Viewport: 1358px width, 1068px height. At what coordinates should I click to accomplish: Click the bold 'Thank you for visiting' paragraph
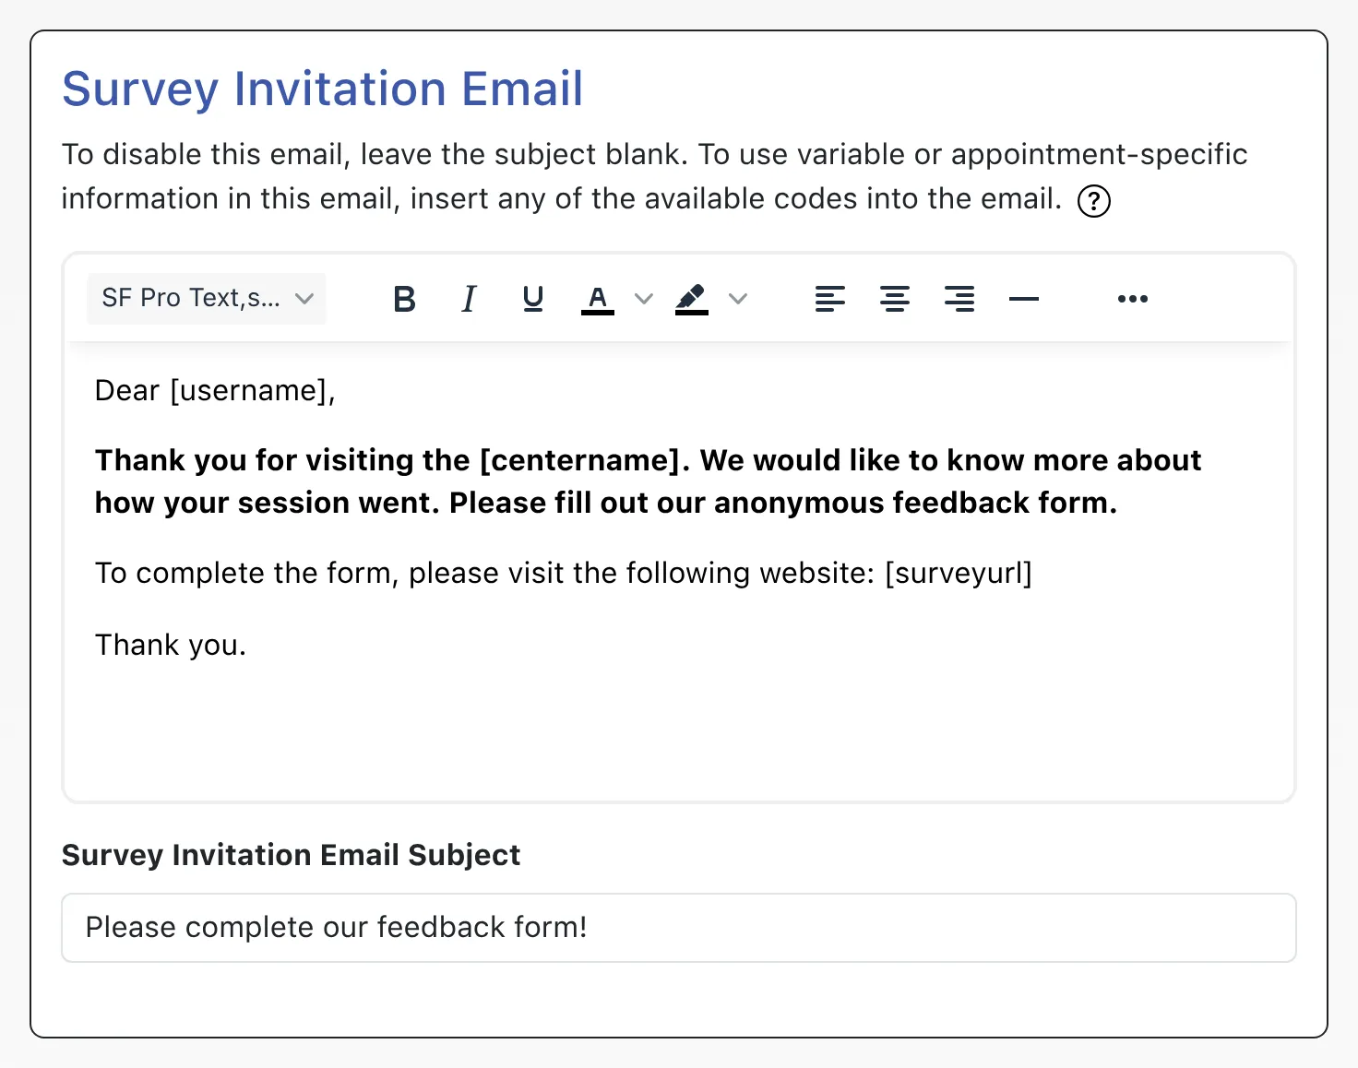[649, 481]
